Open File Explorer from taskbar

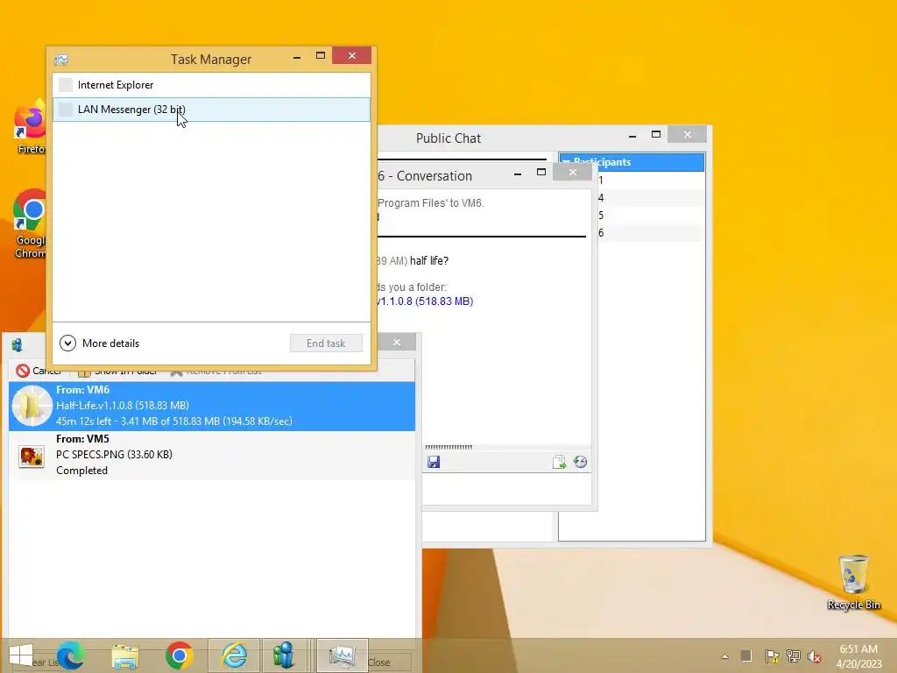pos(125,655)
